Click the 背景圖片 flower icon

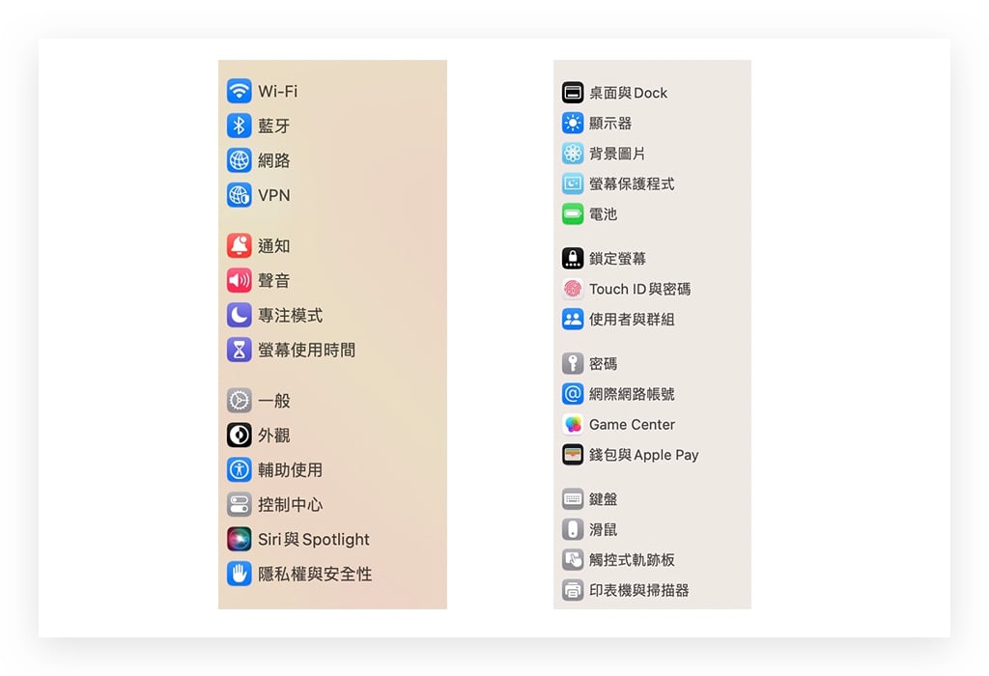(x=573, y=154)
